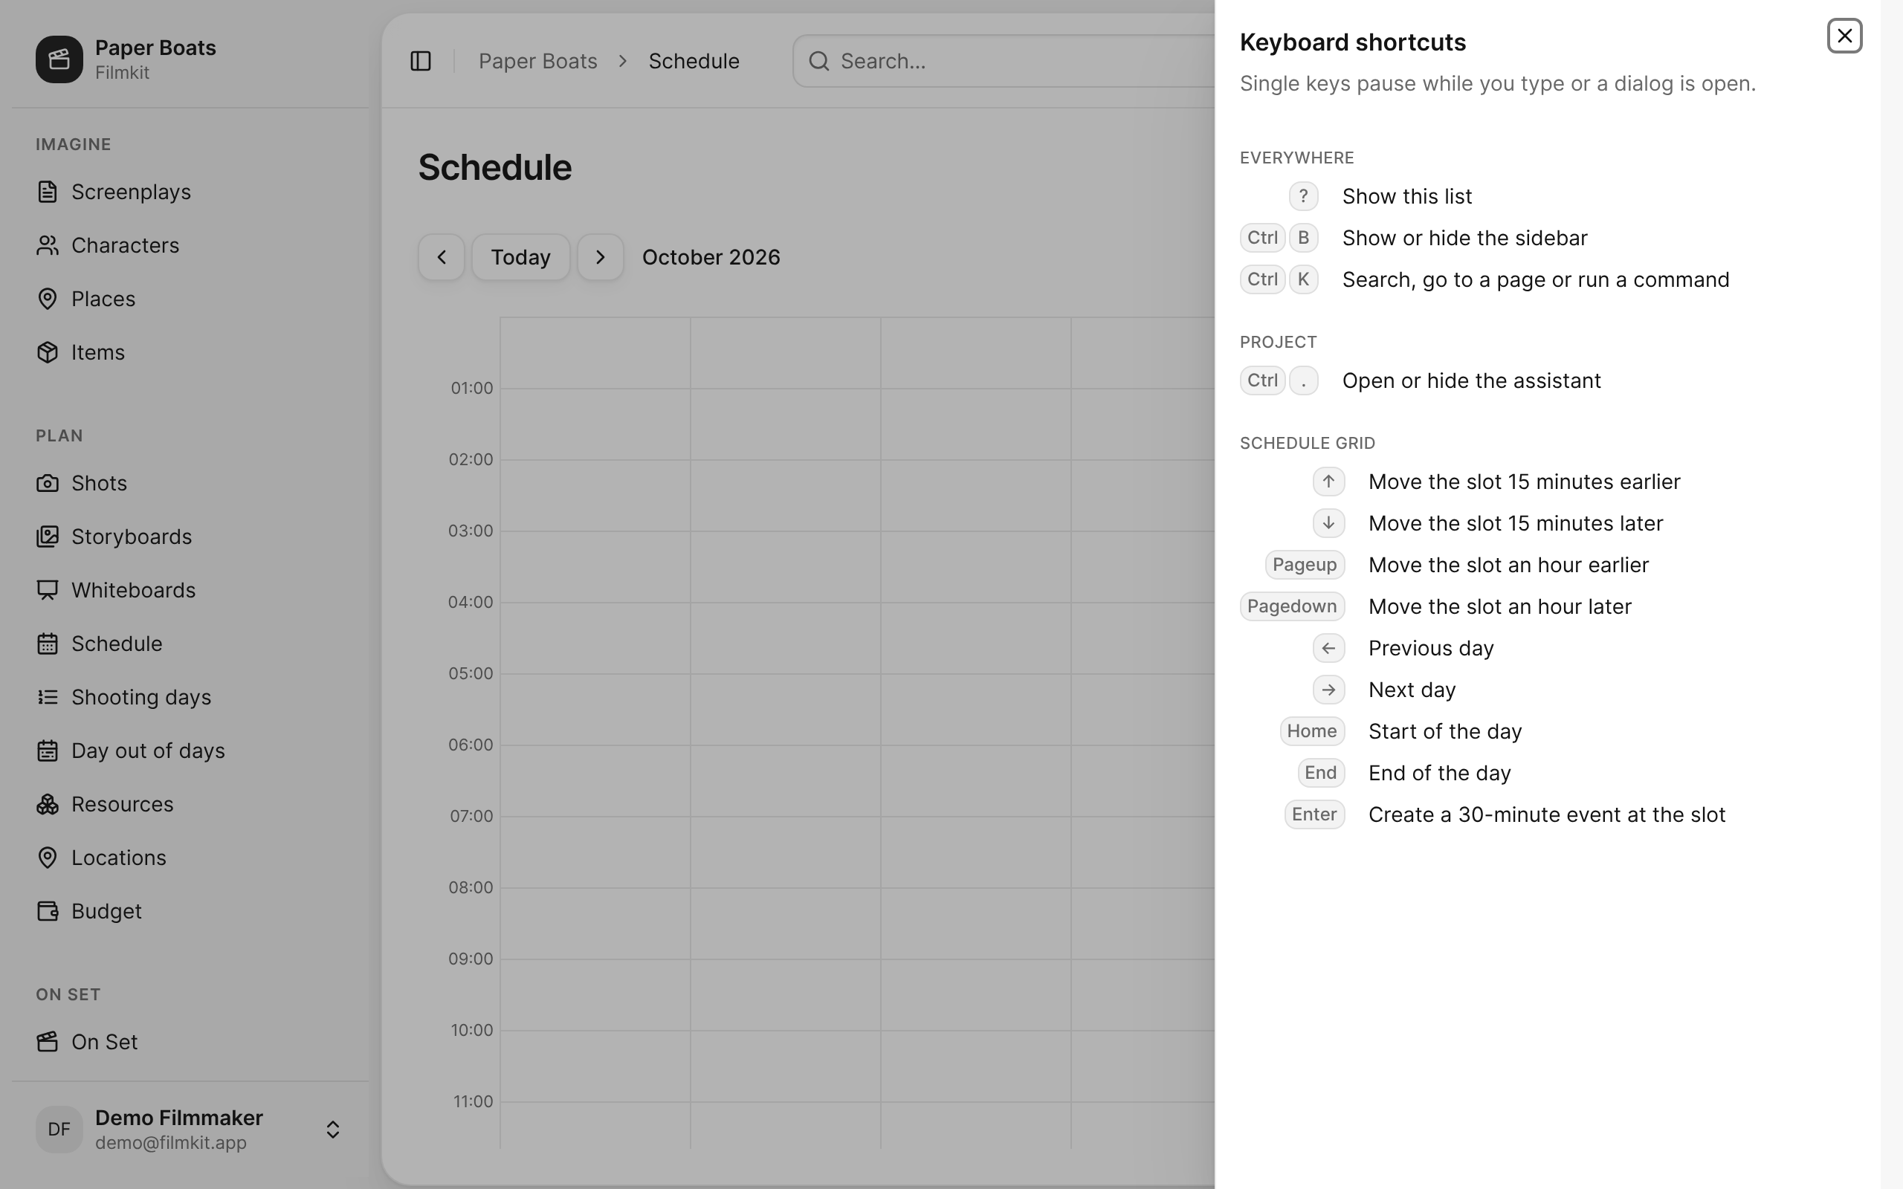The image size is (1903, 1189).
Task: Click the Paper Boats breadcrumb link
Action: pyautogui.click(x=538, y=60)
